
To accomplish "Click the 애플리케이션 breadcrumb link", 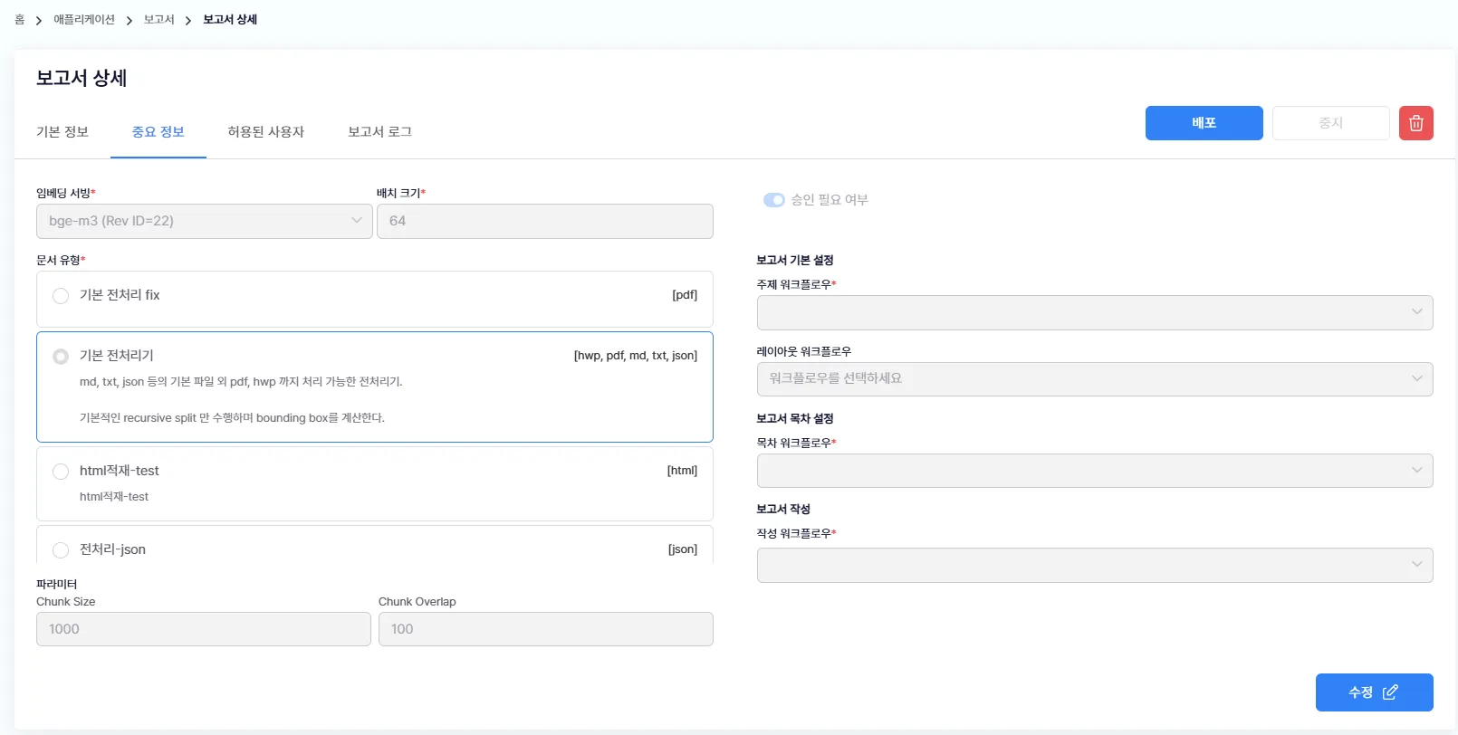I will tap(84, 20).
